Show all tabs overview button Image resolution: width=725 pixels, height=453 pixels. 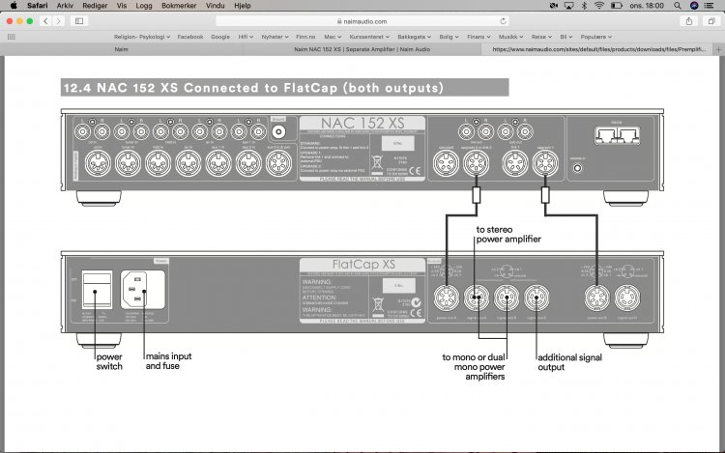point(711,21)
